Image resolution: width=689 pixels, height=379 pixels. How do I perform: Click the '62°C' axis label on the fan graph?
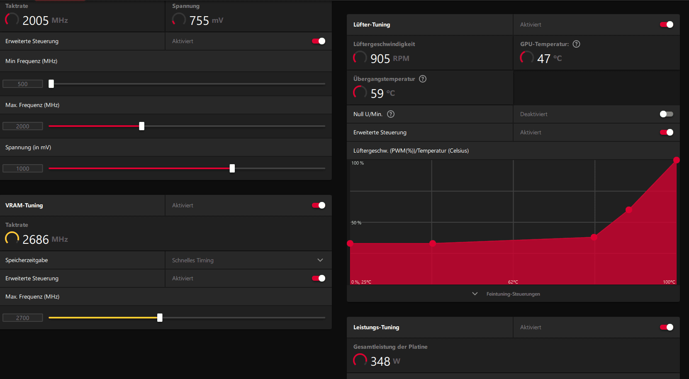pyautogui.click(x=513, y=282)
